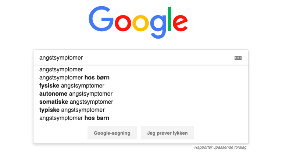This screenshot has height=167, width=282.
Task: Click the first red 'o' in the Google logo
Action: coord(123,23)
